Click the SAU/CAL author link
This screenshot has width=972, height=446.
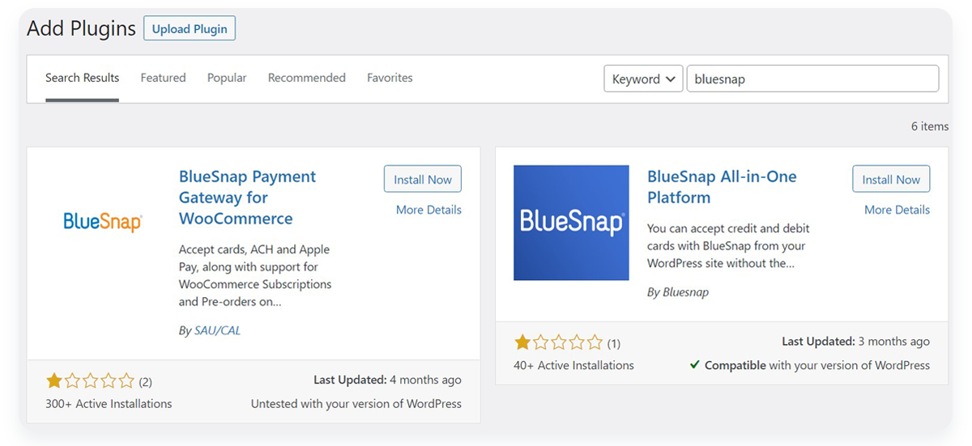coord(217,330)
